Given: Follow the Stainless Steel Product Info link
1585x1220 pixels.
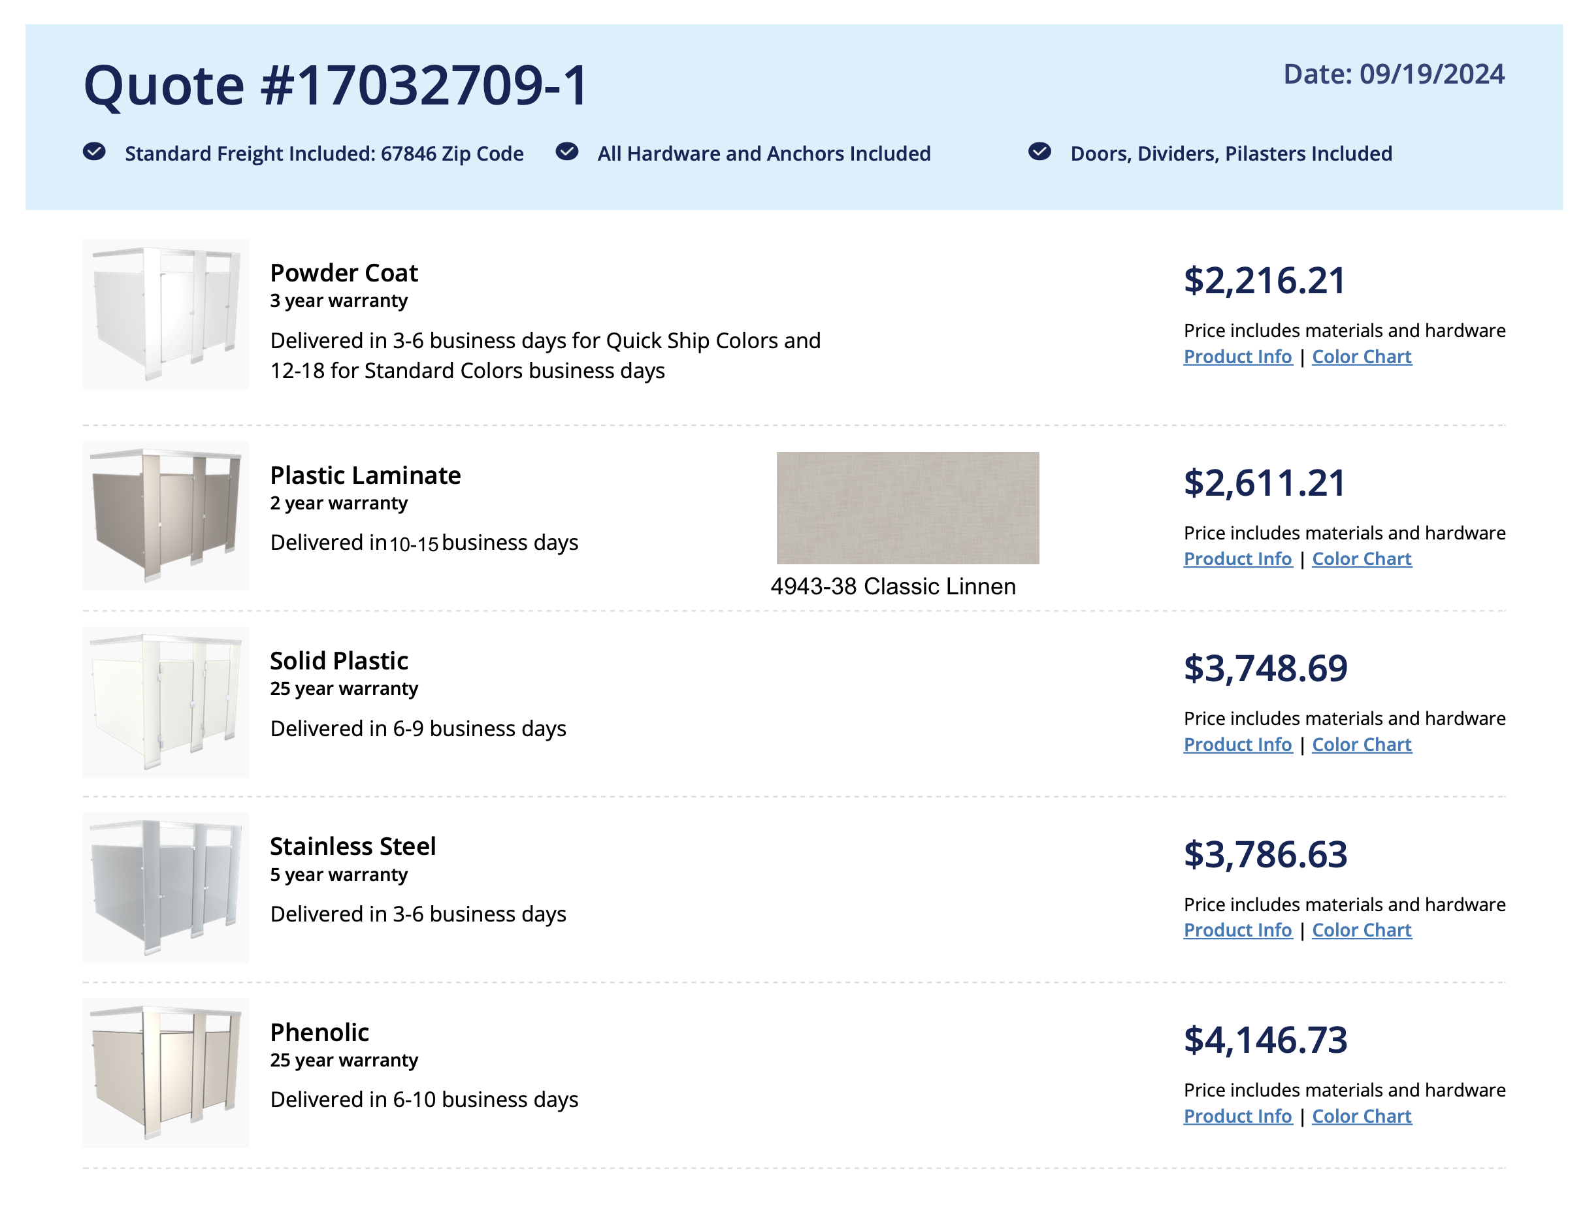Looking at the screenshot, I should tap(1237, 931).
